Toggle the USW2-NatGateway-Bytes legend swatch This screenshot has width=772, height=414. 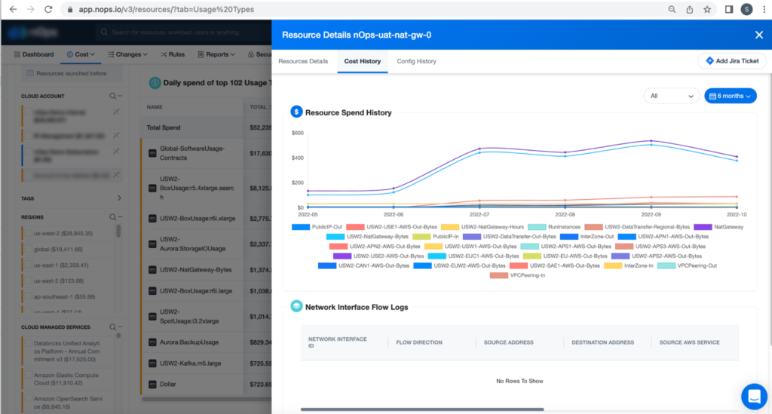(x=335, y=236)
